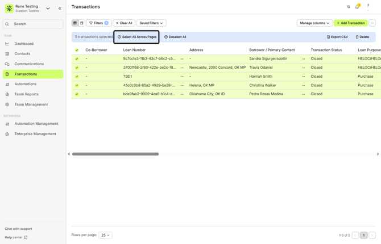Export selected rows to CSV

coord(337,37)
